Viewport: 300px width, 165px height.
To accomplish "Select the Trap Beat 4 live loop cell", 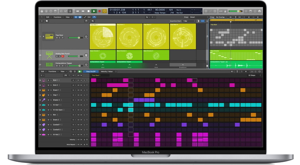I will [x=183, y=36].
